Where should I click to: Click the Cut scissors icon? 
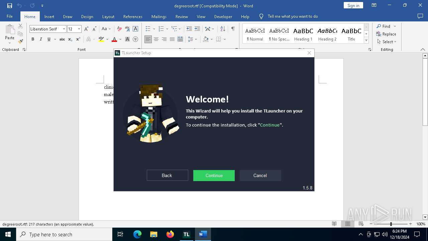20,26
